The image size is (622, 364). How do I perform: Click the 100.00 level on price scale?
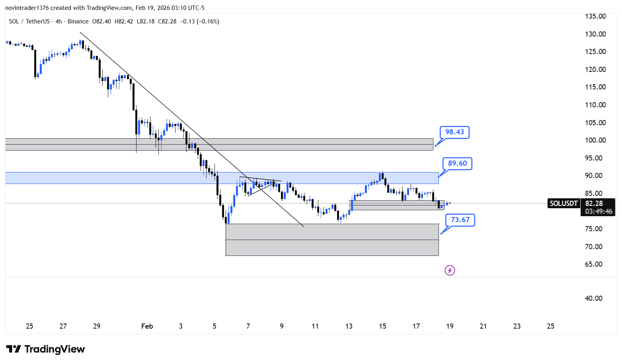coord(595,140)
